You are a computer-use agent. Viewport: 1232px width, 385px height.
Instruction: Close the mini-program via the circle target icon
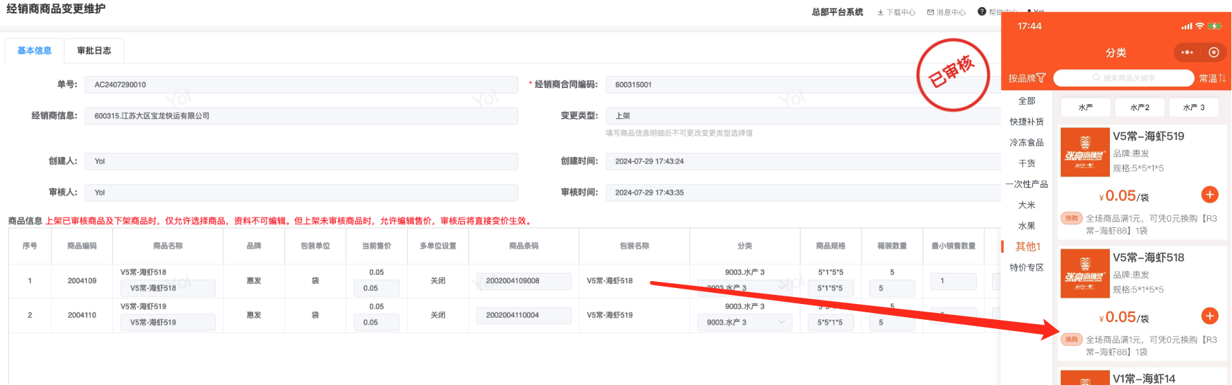coord(1213,53)
